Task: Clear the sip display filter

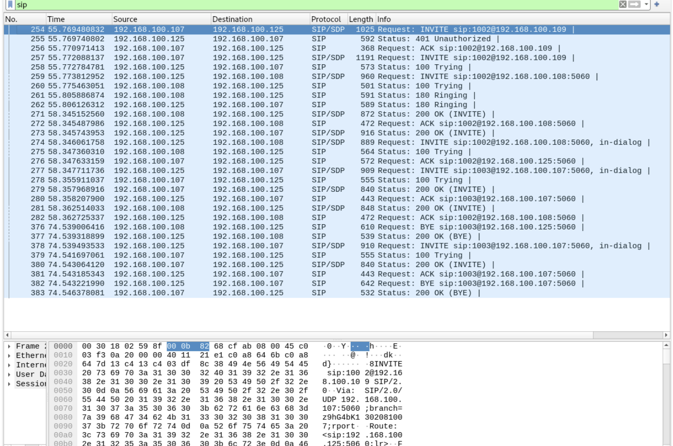Action: click(x=623, y=4)
